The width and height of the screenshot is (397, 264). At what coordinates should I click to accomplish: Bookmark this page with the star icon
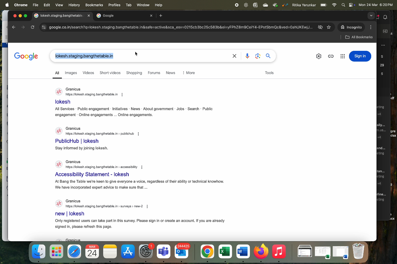329,27
